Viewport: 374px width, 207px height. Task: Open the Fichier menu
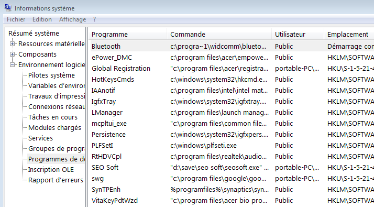tap(16, 19)
